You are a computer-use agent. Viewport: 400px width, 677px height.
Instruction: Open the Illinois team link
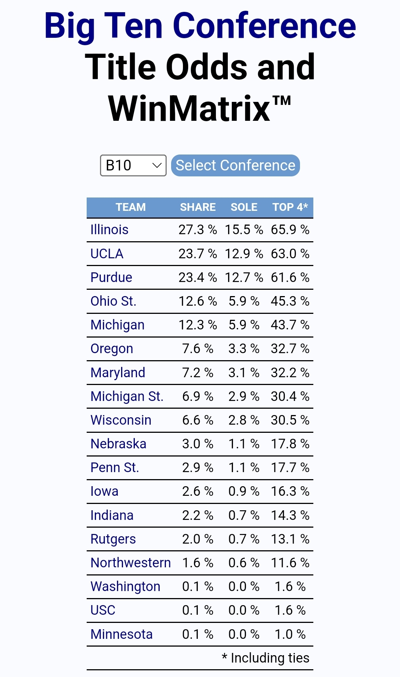tap(109, 230)
